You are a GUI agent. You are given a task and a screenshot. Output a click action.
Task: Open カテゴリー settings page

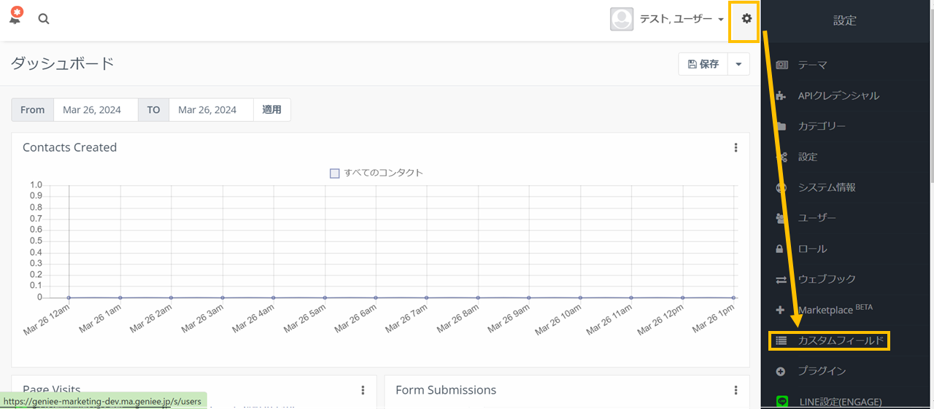click(x=822, y=126)
